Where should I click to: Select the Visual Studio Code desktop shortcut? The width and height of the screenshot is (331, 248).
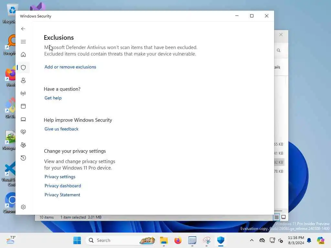point(9,174)
